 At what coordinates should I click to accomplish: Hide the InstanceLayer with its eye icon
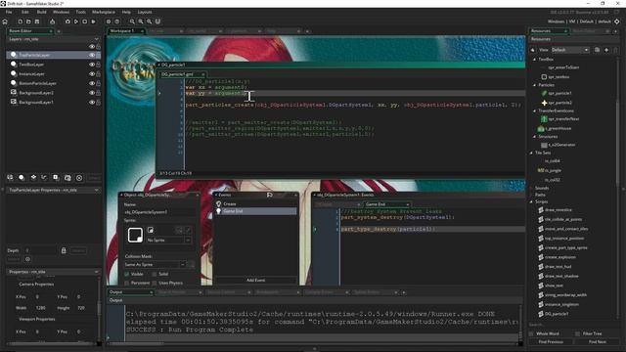coord(92,74)
